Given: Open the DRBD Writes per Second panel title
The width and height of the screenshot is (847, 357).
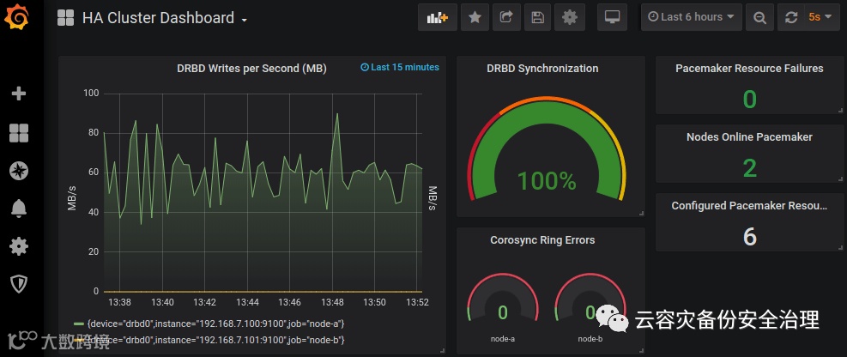Looking at the screenshot, I should coord(251,69).
